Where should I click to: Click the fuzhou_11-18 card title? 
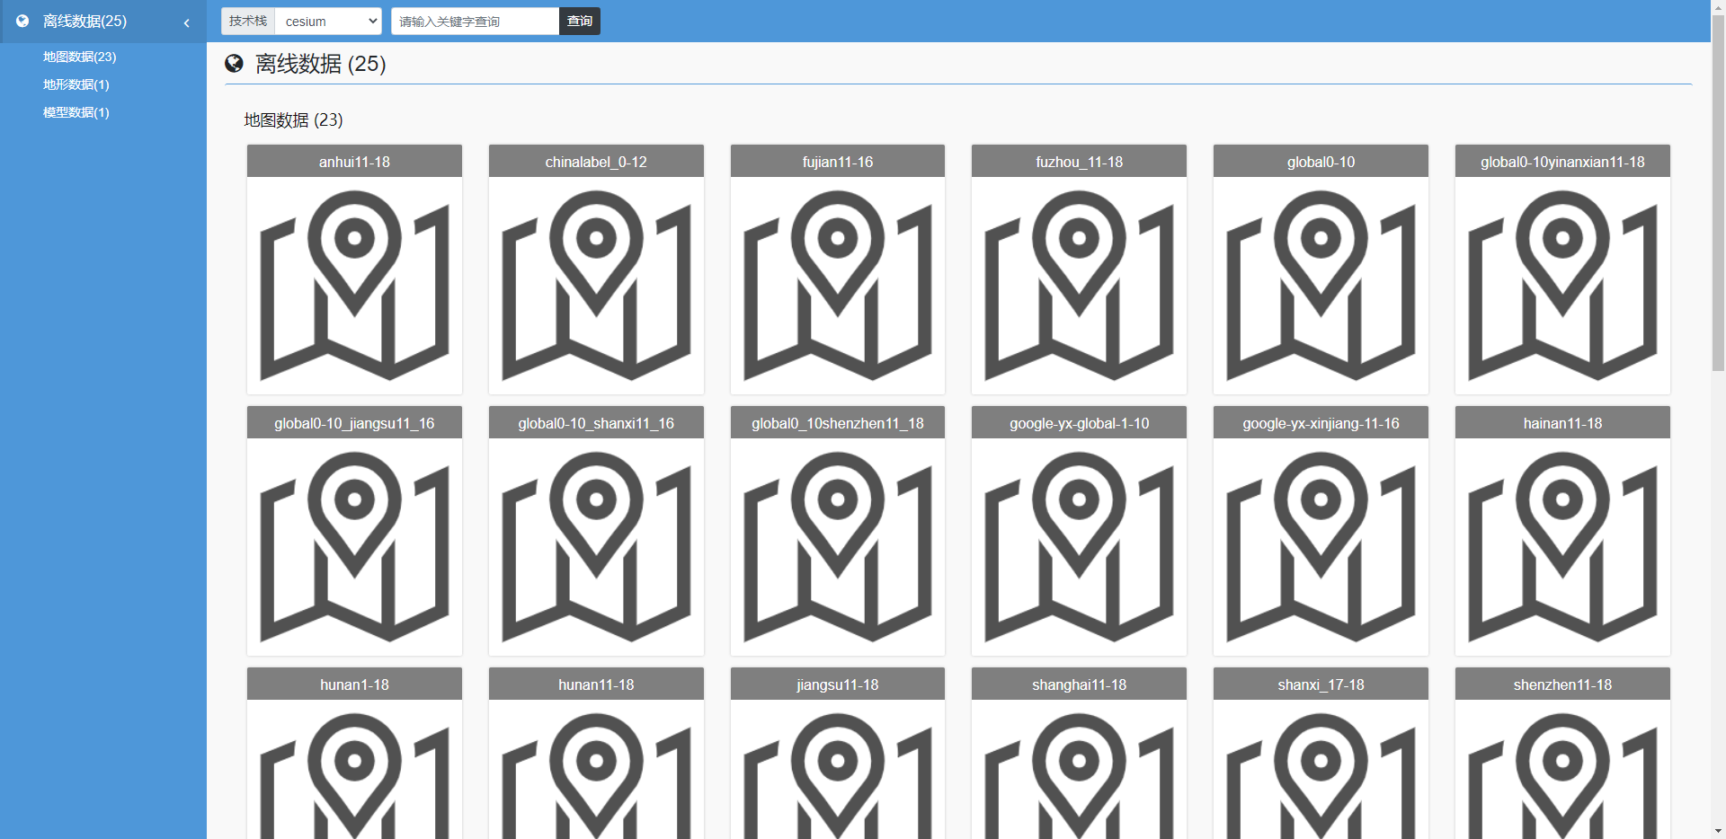[1079, 162]
